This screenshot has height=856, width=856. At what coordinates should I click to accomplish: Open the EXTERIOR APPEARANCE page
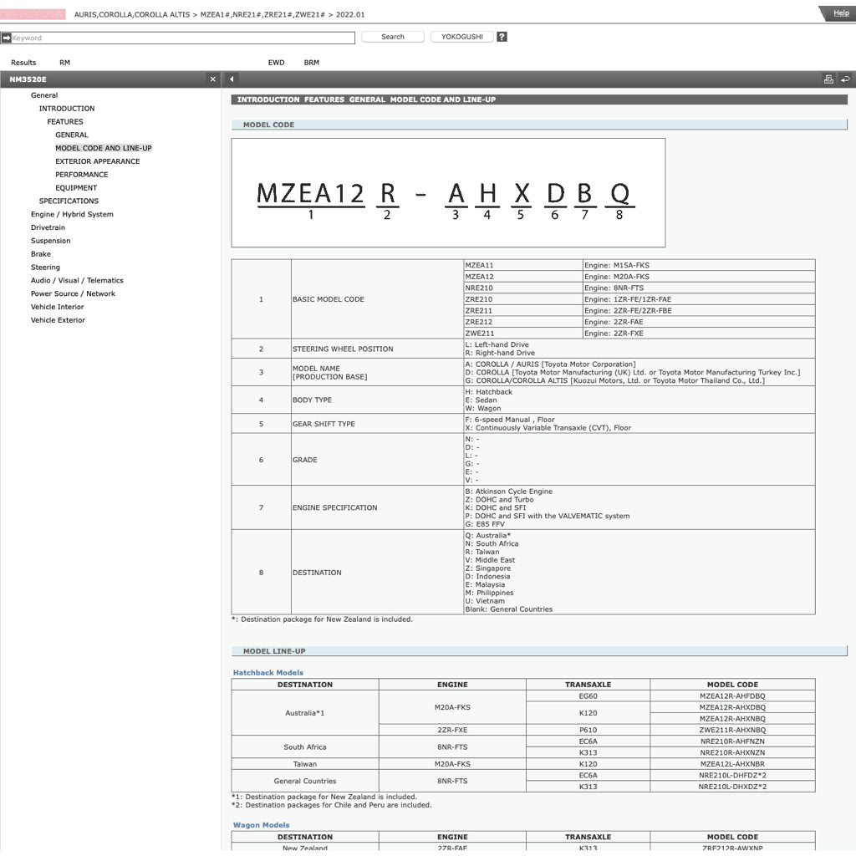[x=96, y=160]
